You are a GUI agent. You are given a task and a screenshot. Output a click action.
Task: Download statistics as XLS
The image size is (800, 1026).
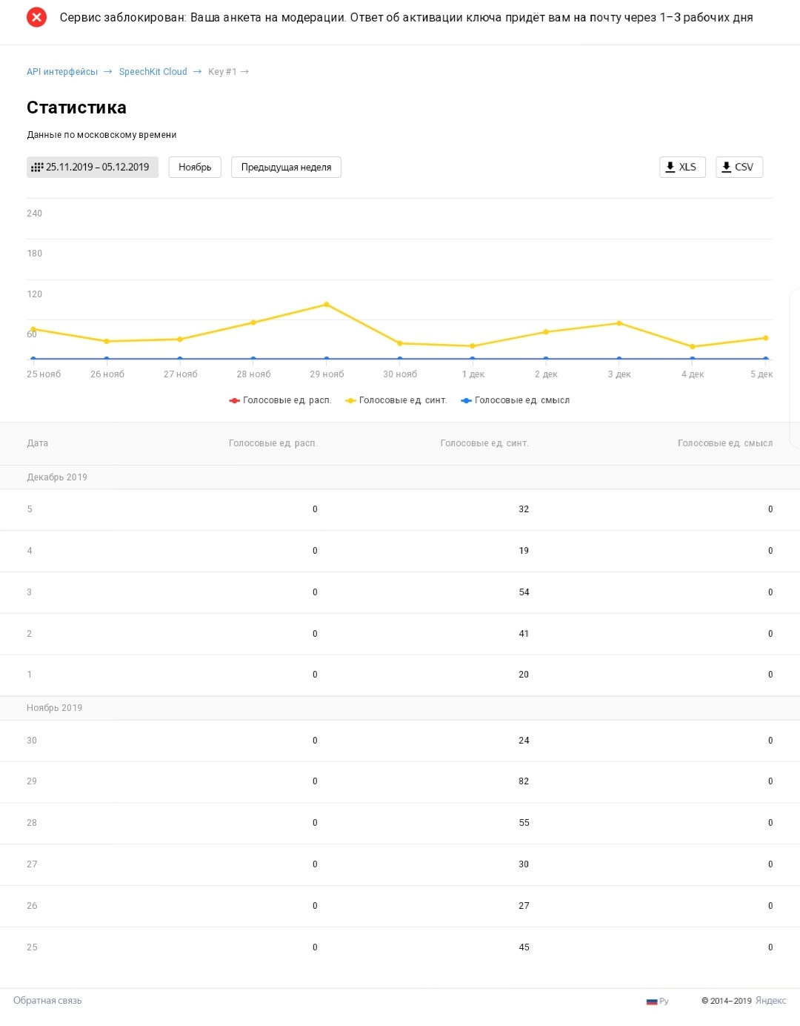[x=681, y=167]
